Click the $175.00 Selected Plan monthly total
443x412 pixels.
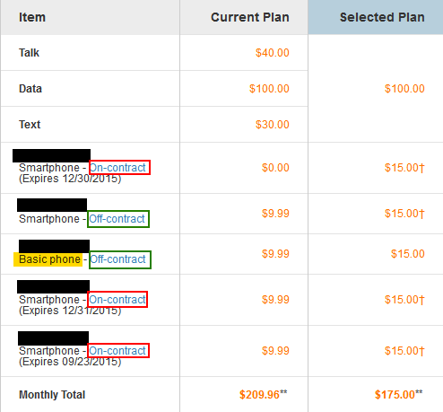click(399, 395)
